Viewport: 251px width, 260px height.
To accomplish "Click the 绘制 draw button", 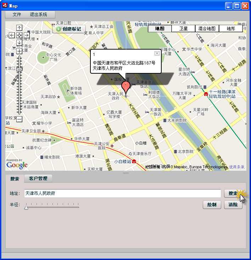I will tap(212, 205).
